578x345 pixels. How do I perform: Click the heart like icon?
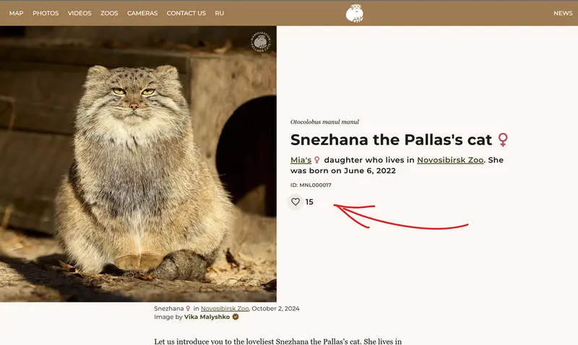[x=296, y=202]
